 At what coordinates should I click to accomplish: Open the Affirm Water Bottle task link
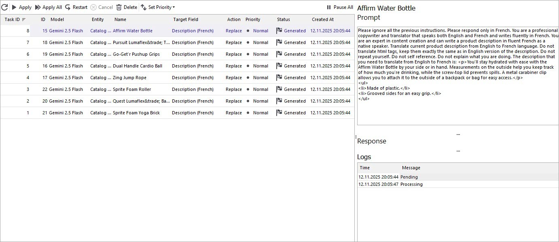click(132, 31)
